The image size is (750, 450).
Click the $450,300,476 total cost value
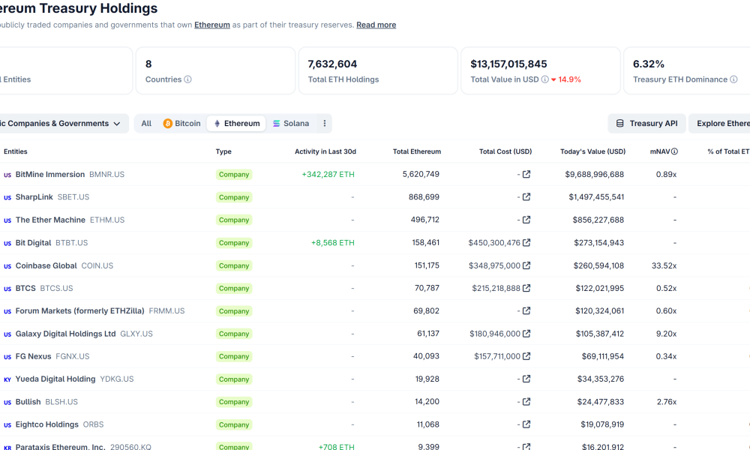494,242
